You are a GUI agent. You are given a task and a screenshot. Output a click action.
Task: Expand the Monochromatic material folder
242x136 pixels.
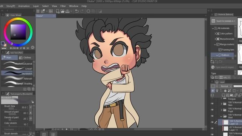(x=215, y=39)
